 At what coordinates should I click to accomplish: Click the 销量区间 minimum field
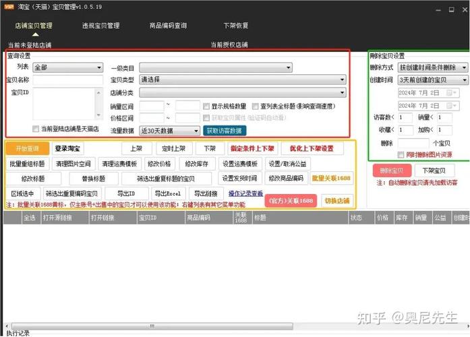[152, 106]
